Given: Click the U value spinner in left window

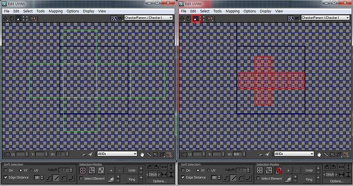Looking at the screenshot, I should [27, 154].
